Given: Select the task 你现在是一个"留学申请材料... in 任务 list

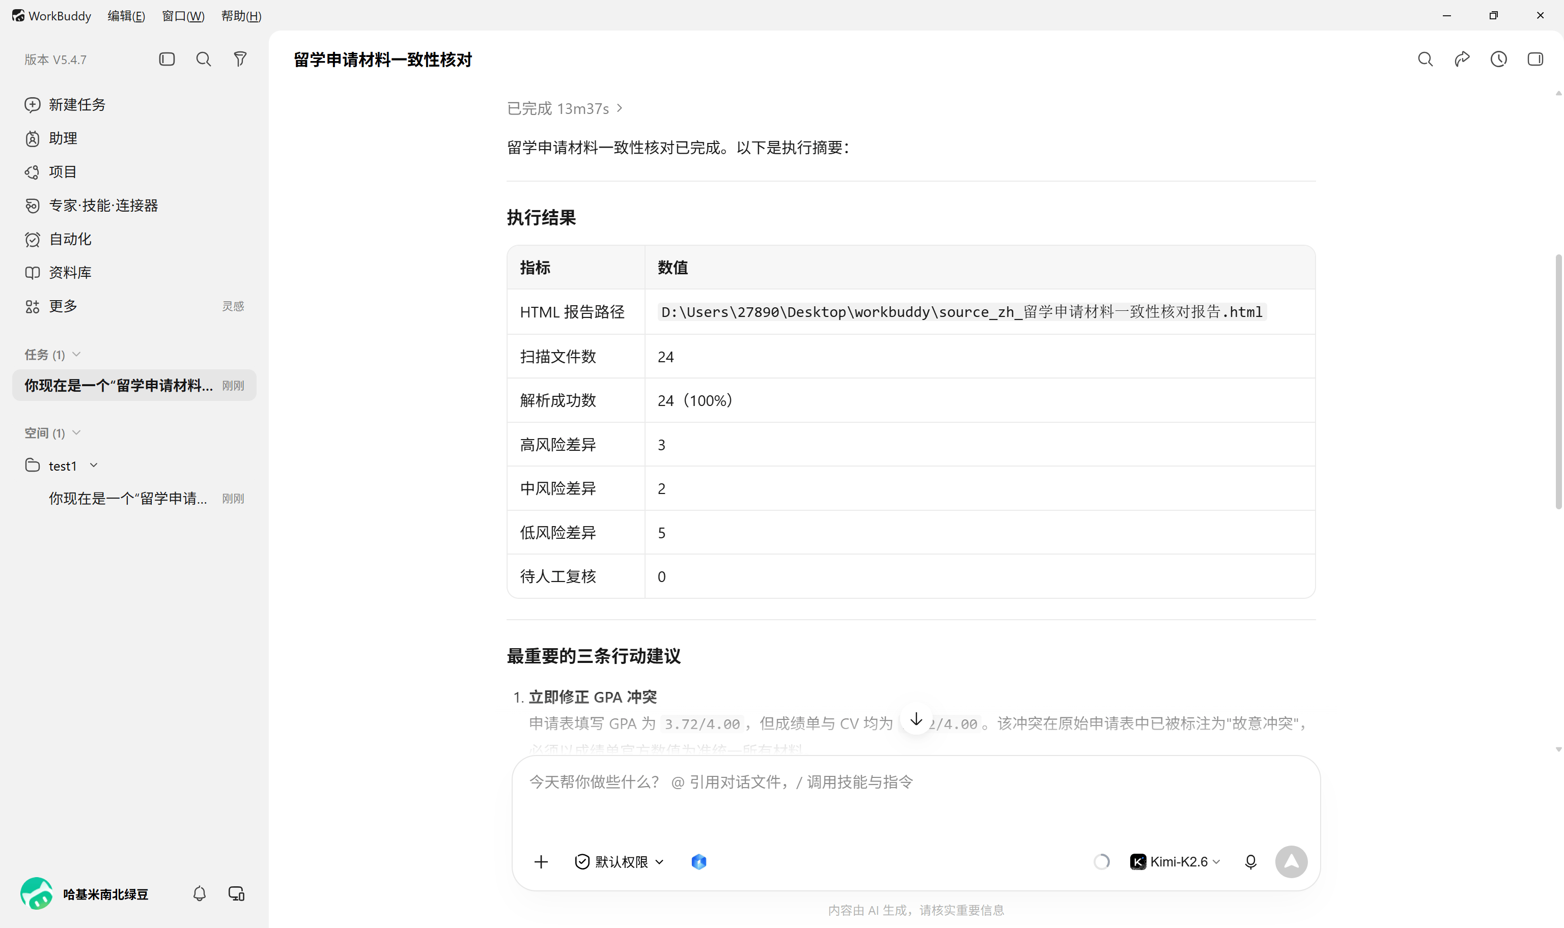Looking at the screenshot, I should 134,385.
